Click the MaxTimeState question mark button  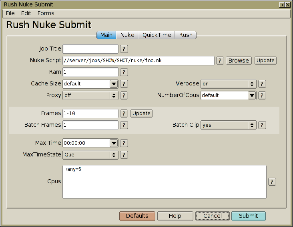coord(124,155)
